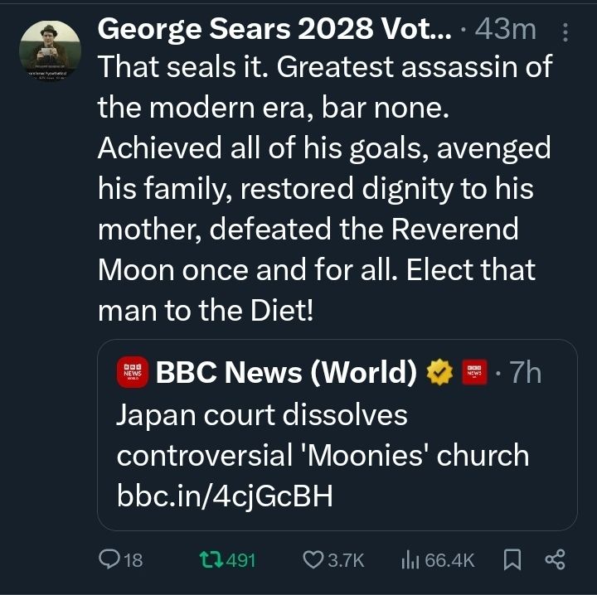This screenshot has height=595, width=597.
Task: Click the small BBC affiliation badge
Action: pos(473,373)
